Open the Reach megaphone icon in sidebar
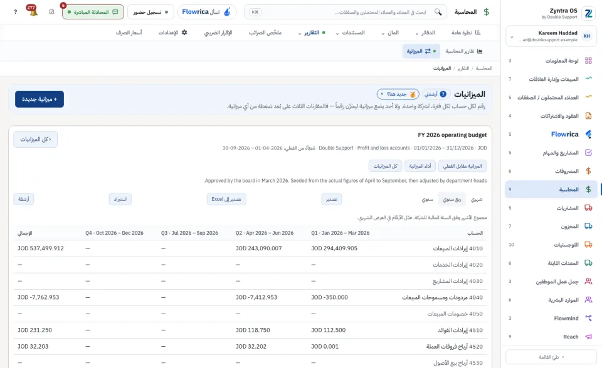 tap(588, 337)
